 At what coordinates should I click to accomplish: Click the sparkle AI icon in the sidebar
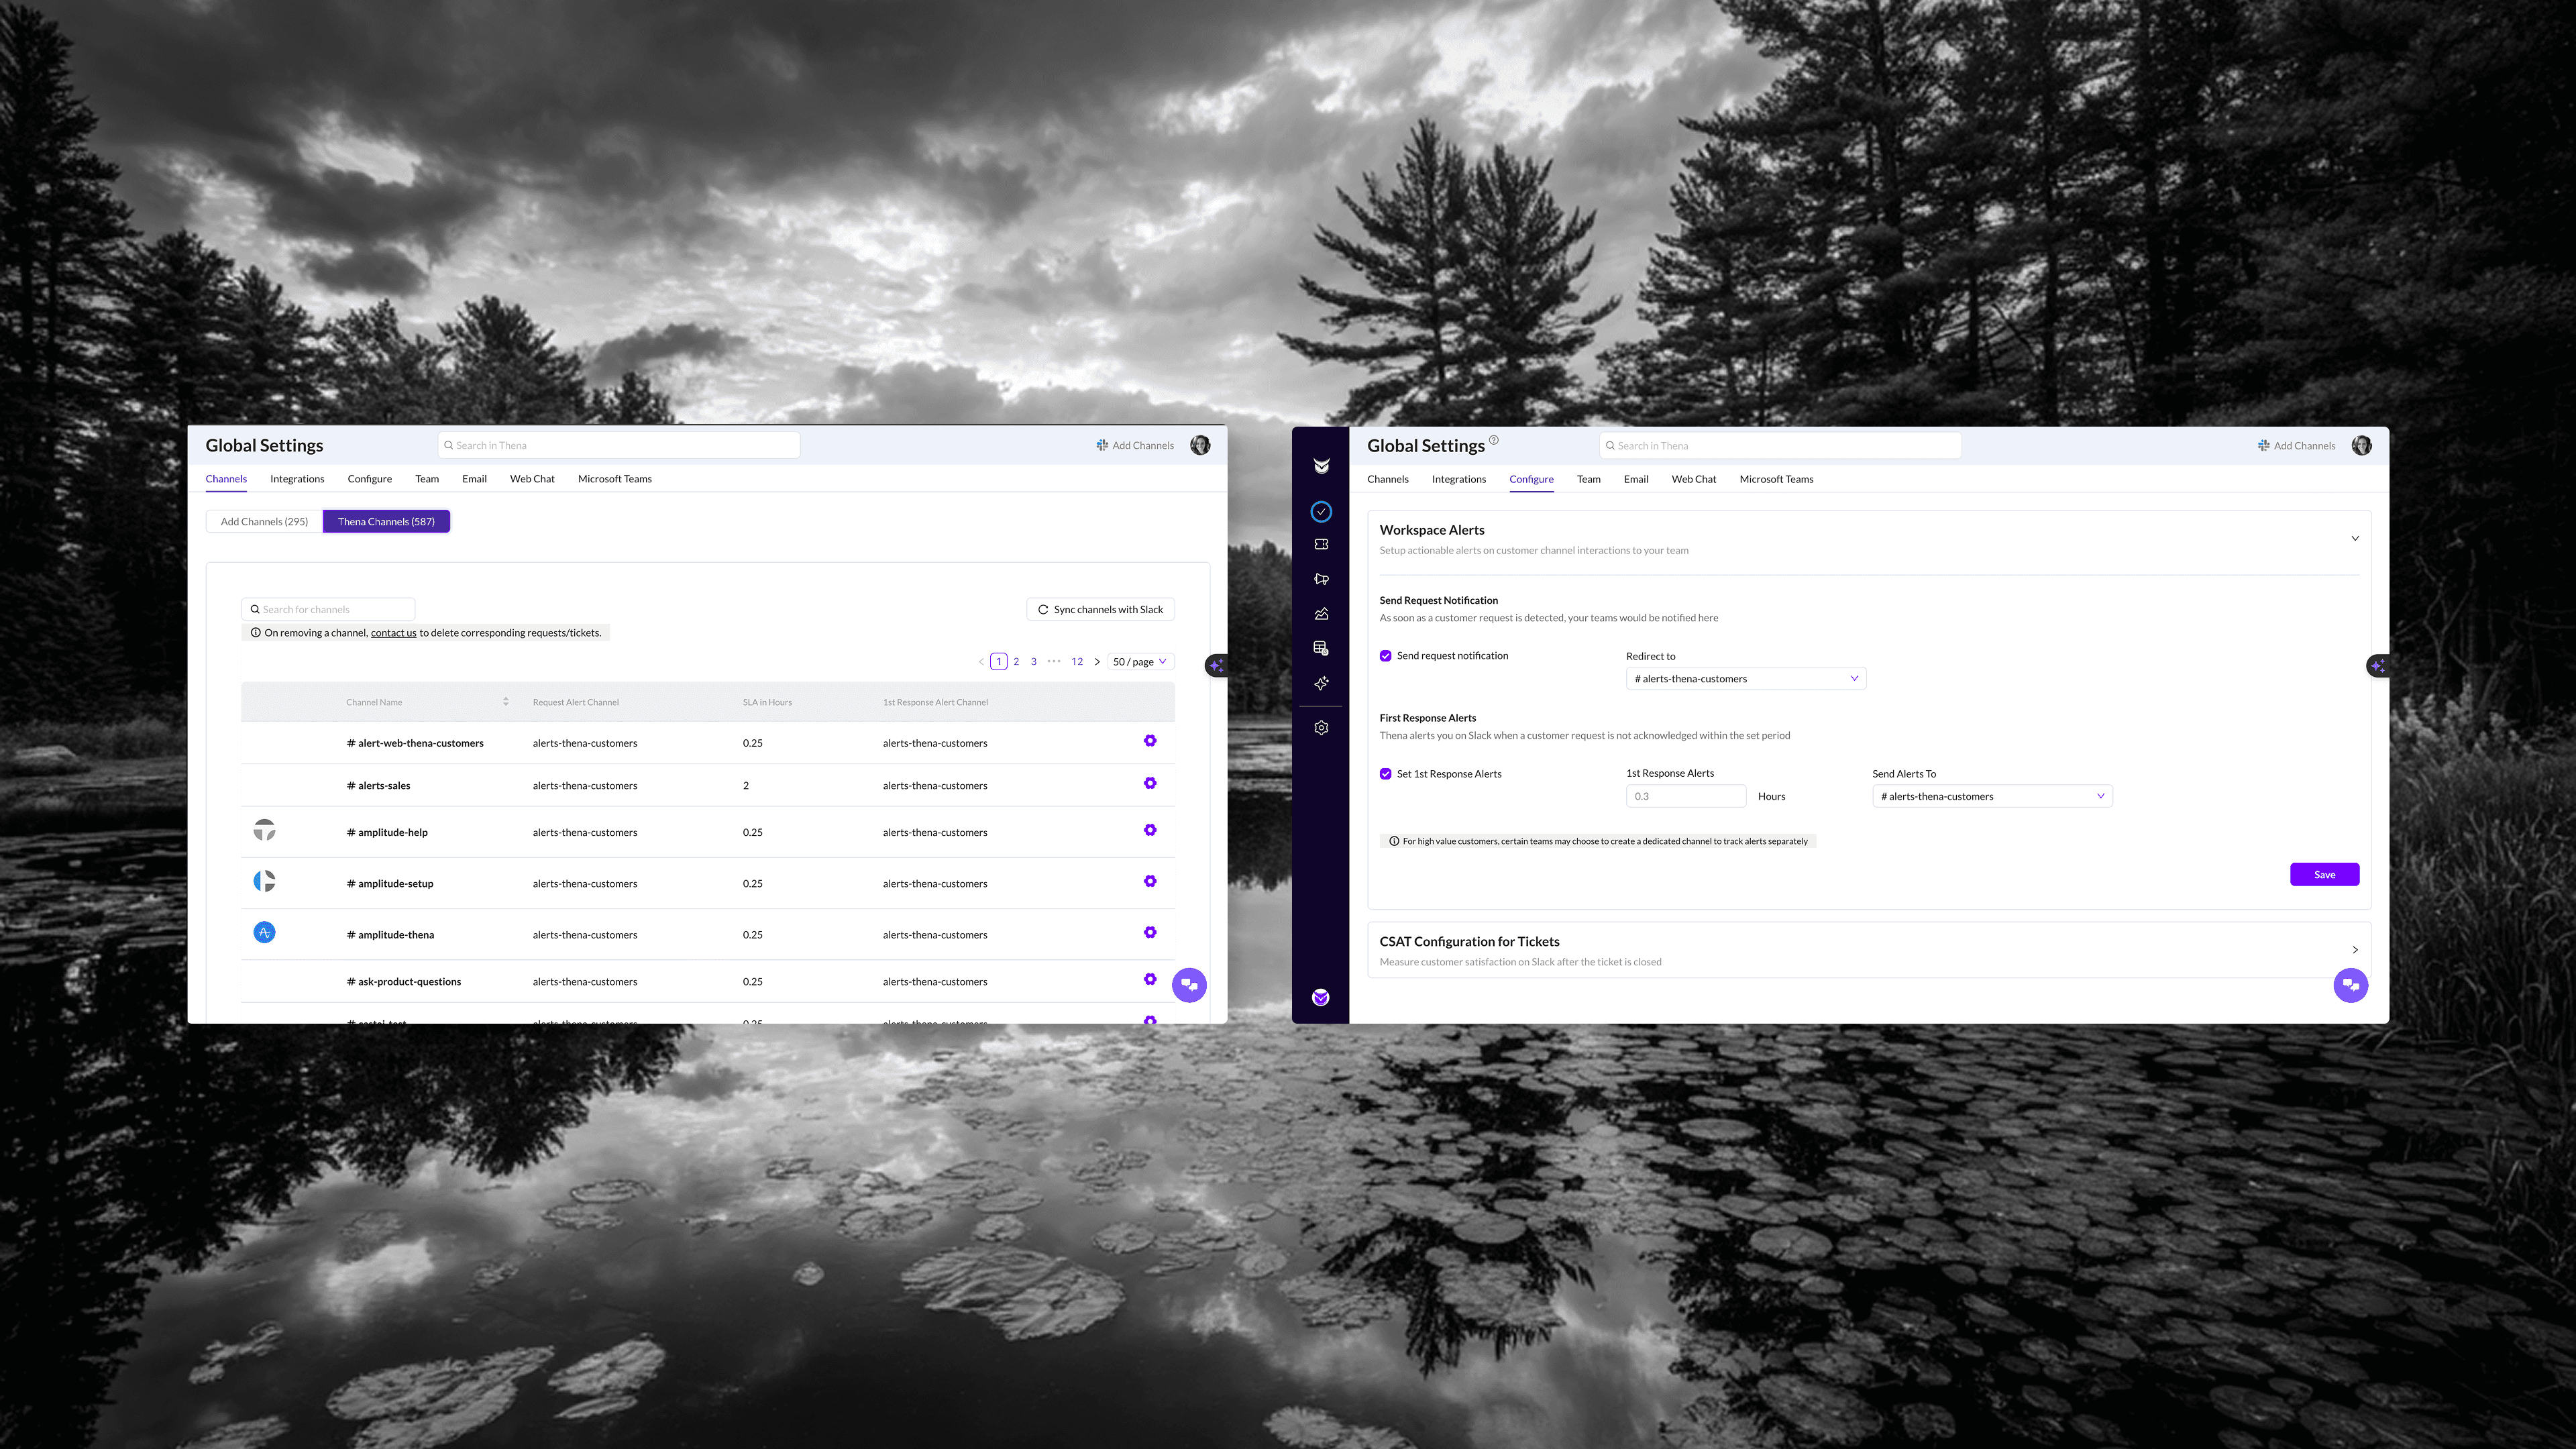(1321, 683)
